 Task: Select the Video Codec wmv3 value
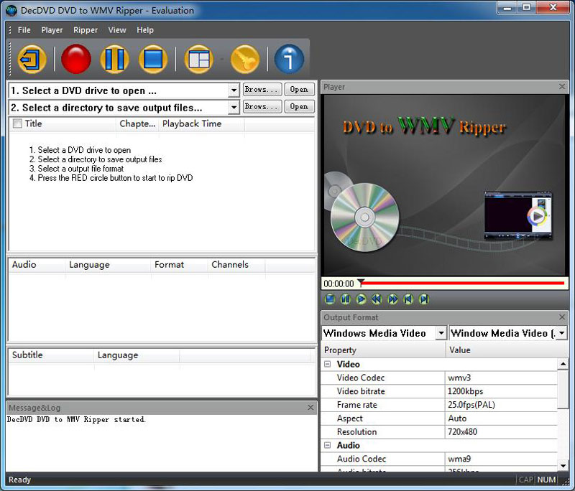(x=501, y=378)
